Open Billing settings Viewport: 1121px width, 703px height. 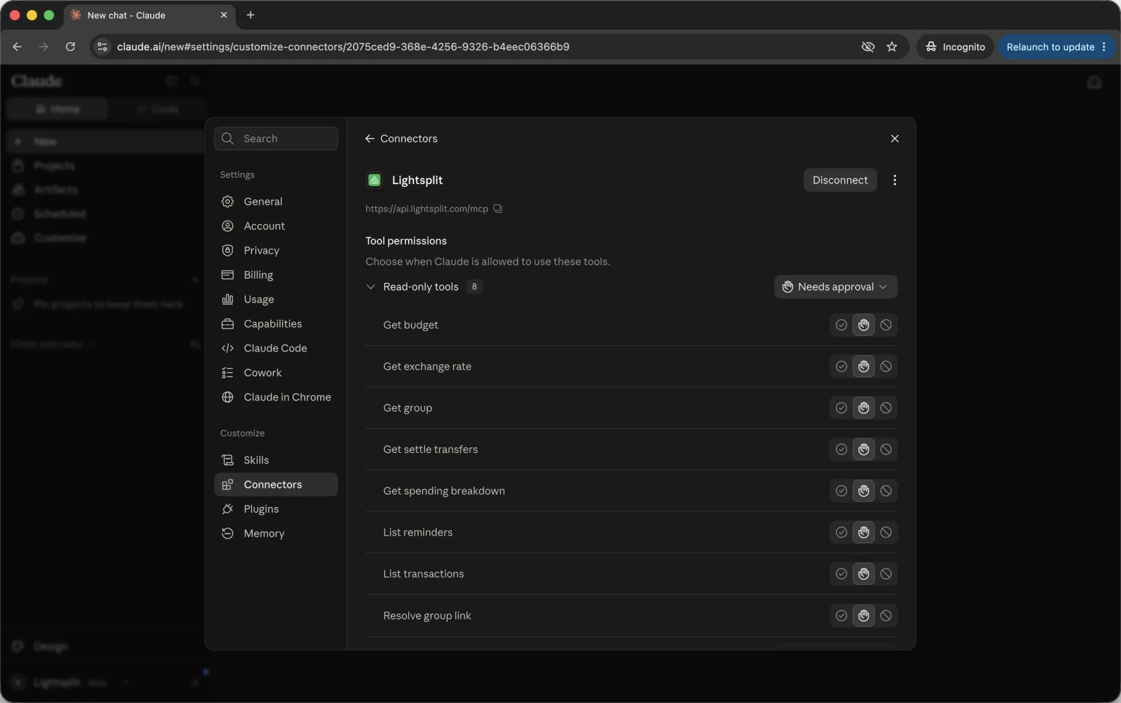(x=276, y=275)
